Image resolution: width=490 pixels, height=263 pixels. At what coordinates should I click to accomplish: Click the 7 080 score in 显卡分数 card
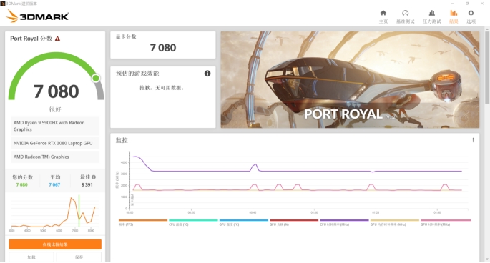pos(163,48)
